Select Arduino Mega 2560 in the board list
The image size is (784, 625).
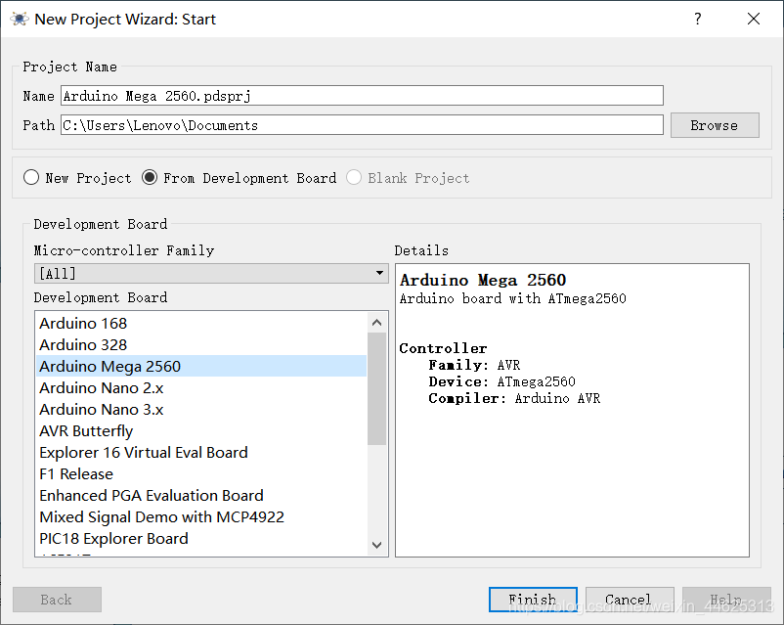point(201,366)
